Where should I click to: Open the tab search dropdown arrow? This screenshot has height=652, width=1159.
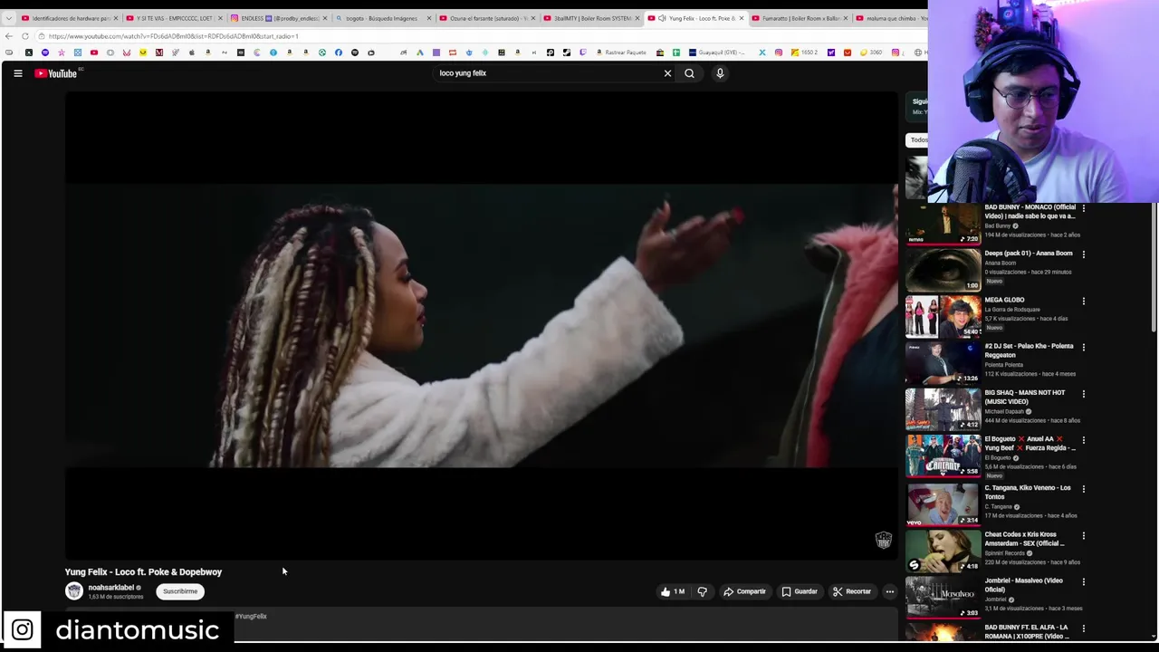8,18
